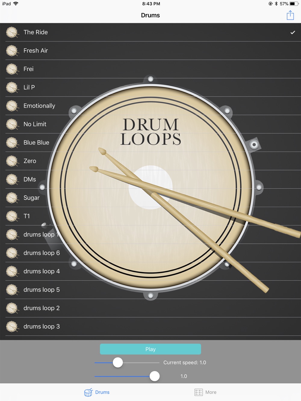
Task: Select the Emotionally drum loop
Action: (x=150, y=106)
